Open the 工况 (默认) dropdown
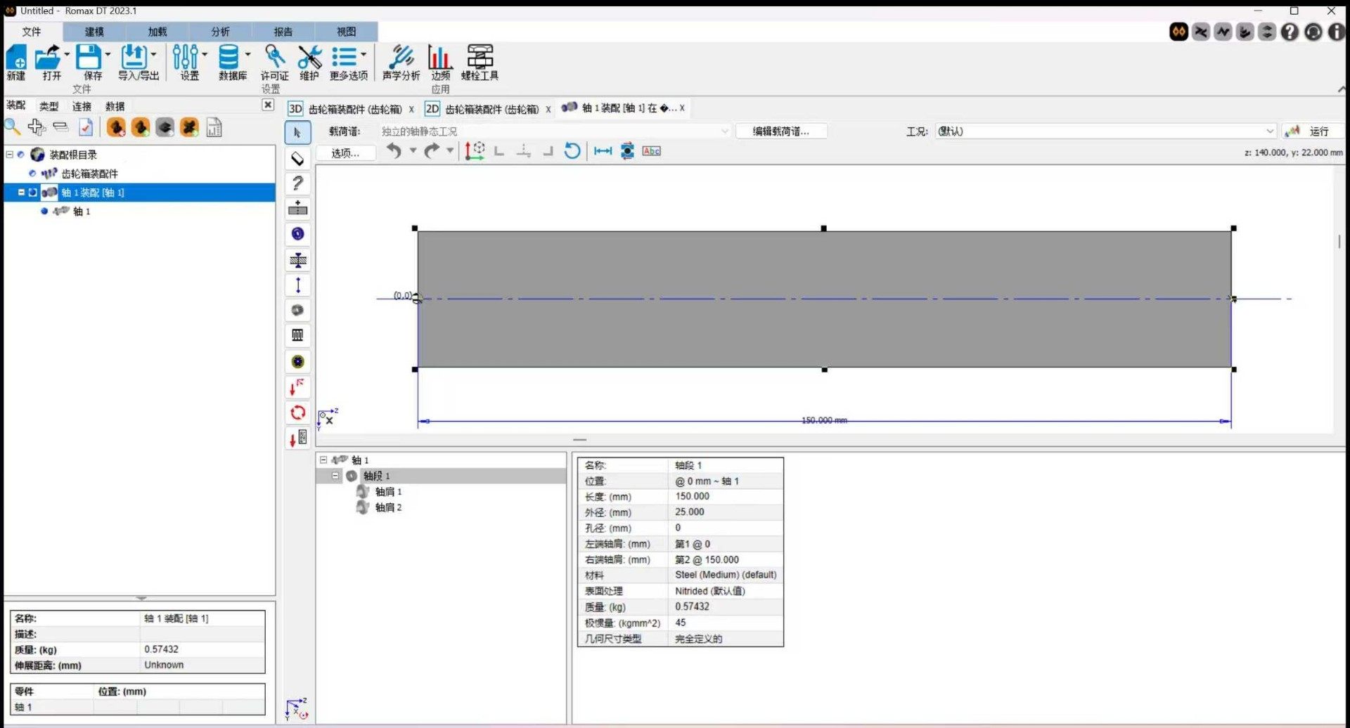1350x728 pixels. coord(1269,131)
